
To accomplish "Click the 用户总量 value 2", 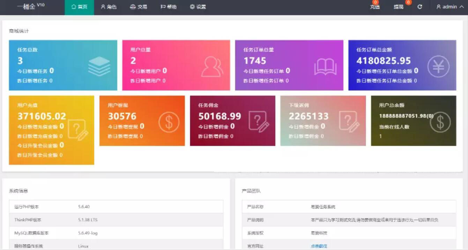I will [133, 61].
